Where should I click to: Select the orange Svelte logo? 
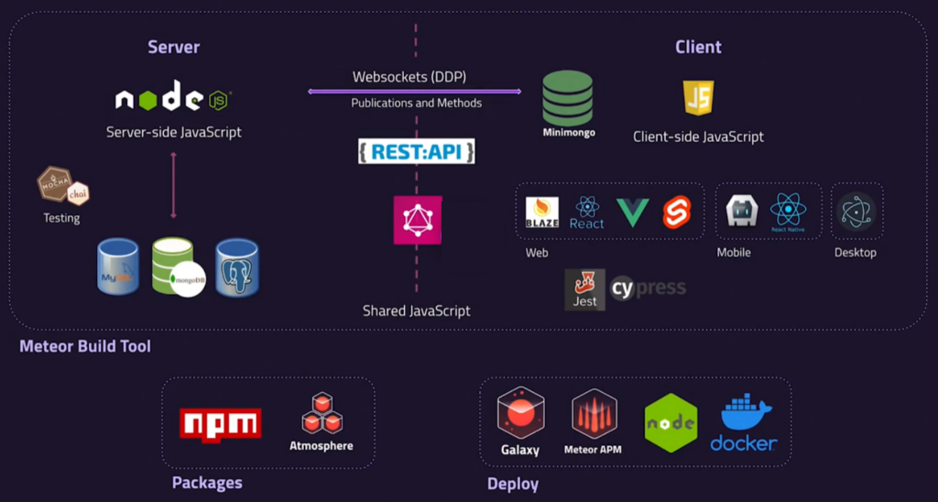(x=677, y=212)
